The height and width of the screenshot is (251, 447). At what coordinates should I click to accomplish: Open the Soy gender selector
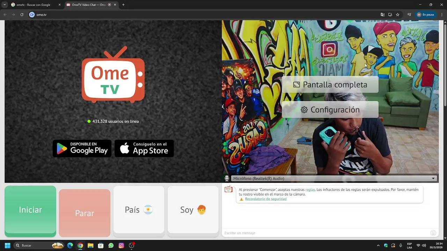click(x=193, y=210)
